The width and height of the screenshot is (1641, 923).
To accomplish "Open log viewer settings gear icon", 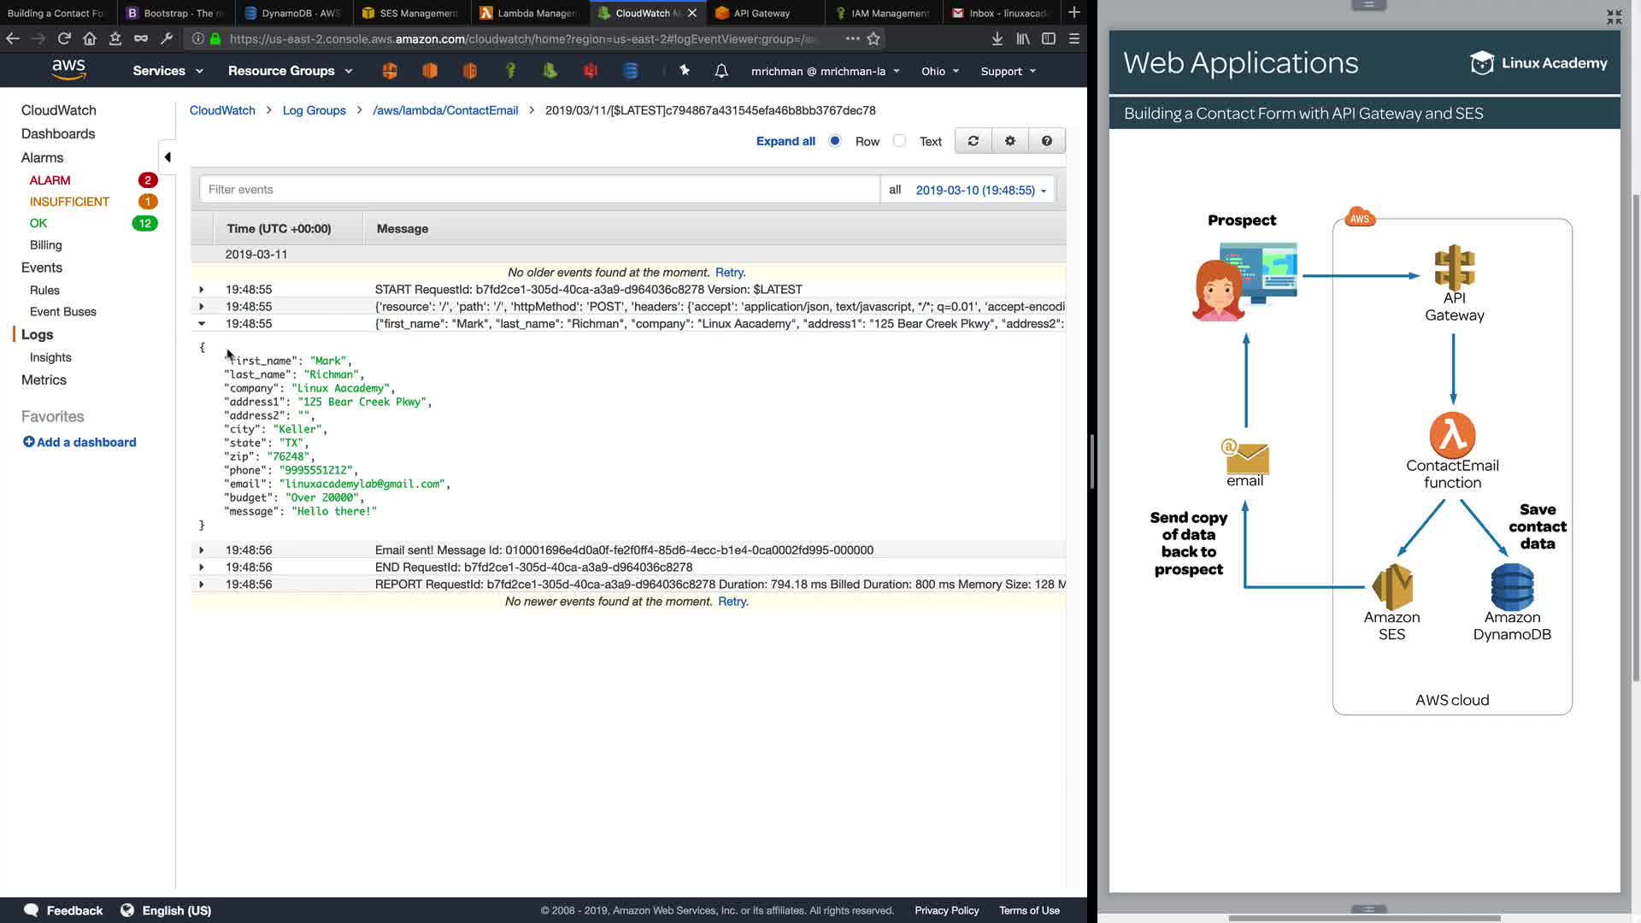I will click(1009, 141).
